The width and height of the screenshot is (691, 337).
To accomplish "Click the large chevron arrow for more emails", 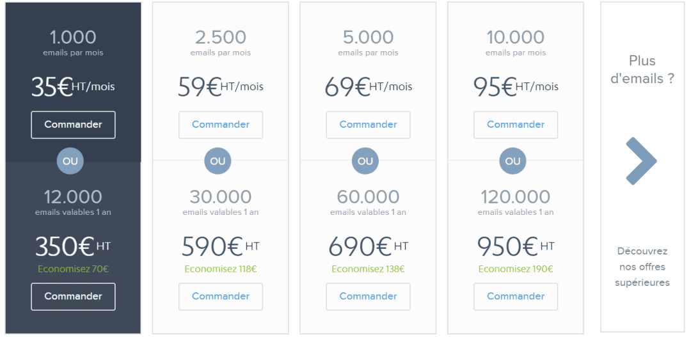I will click(641, 161).
